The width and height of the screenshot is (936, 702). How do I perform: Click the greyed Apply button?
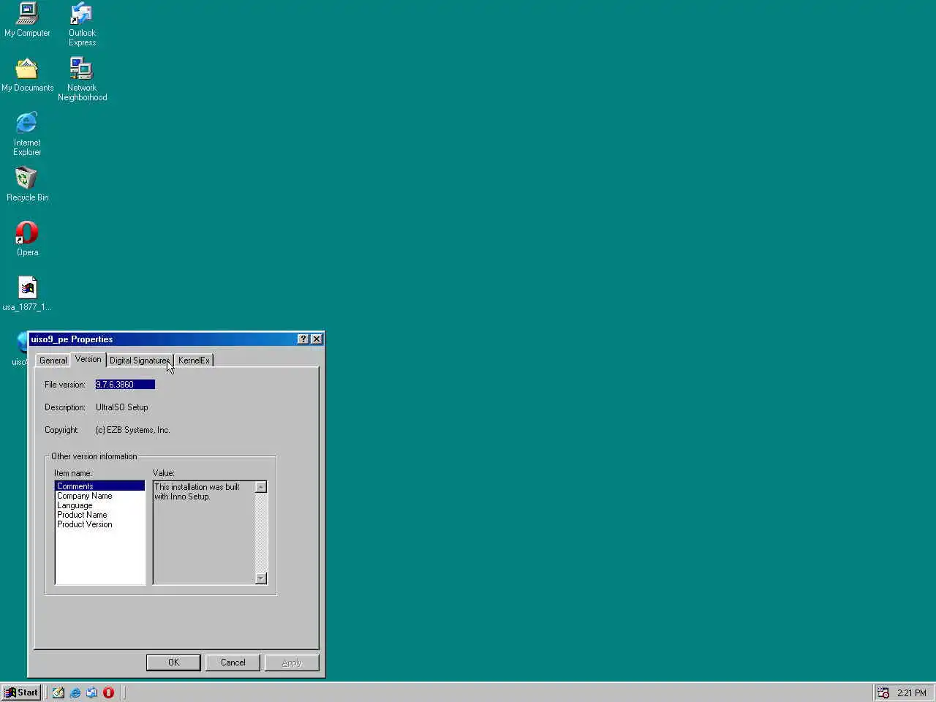point(292,663)
